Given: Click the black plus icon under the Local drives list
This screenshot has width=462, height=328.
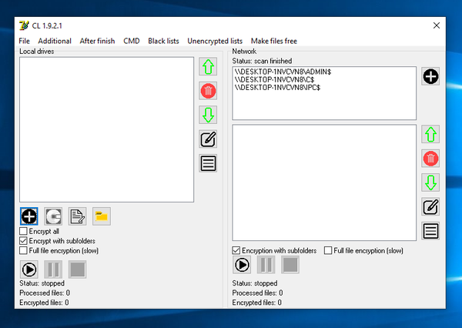Looking at the screenshot, I should pyautogui.click(x=29, y=216).
